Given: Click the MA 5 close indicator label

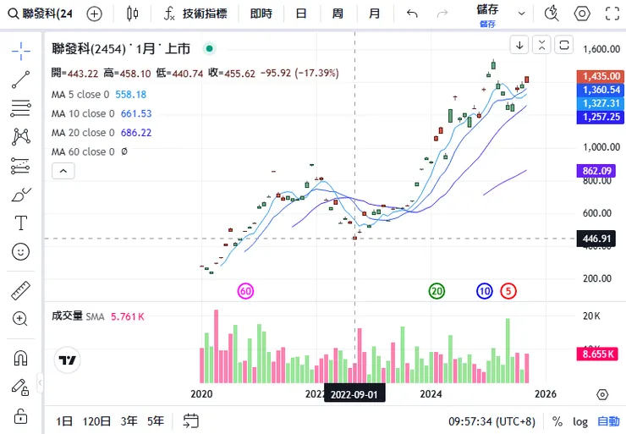Looking at the screenshot, I should [x=80, y=95].
